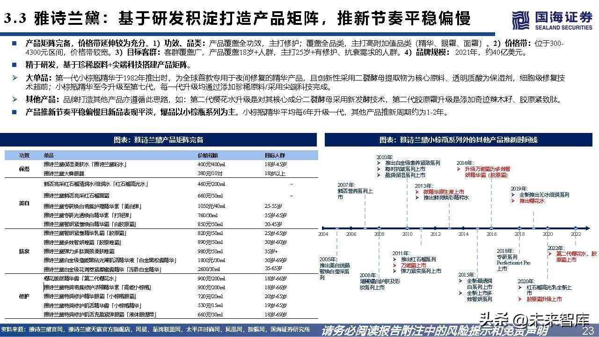Select the 2010 year mark on timeline
The width and height of the screenshot is (599, 337).
pyautogui.click(x=407, y=234)
